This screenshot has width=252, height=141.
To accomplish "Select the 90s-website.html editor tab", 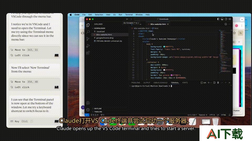I will coord(158,24).
